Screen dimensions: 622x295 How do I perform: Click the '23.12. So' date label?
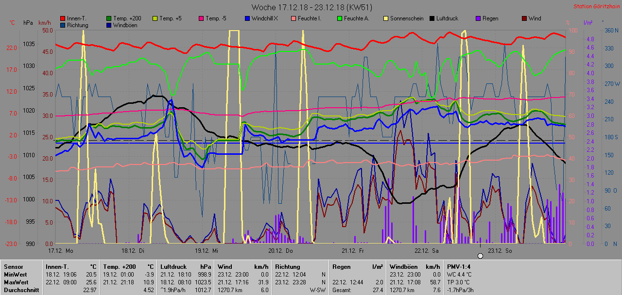click(x=500, y=251)
